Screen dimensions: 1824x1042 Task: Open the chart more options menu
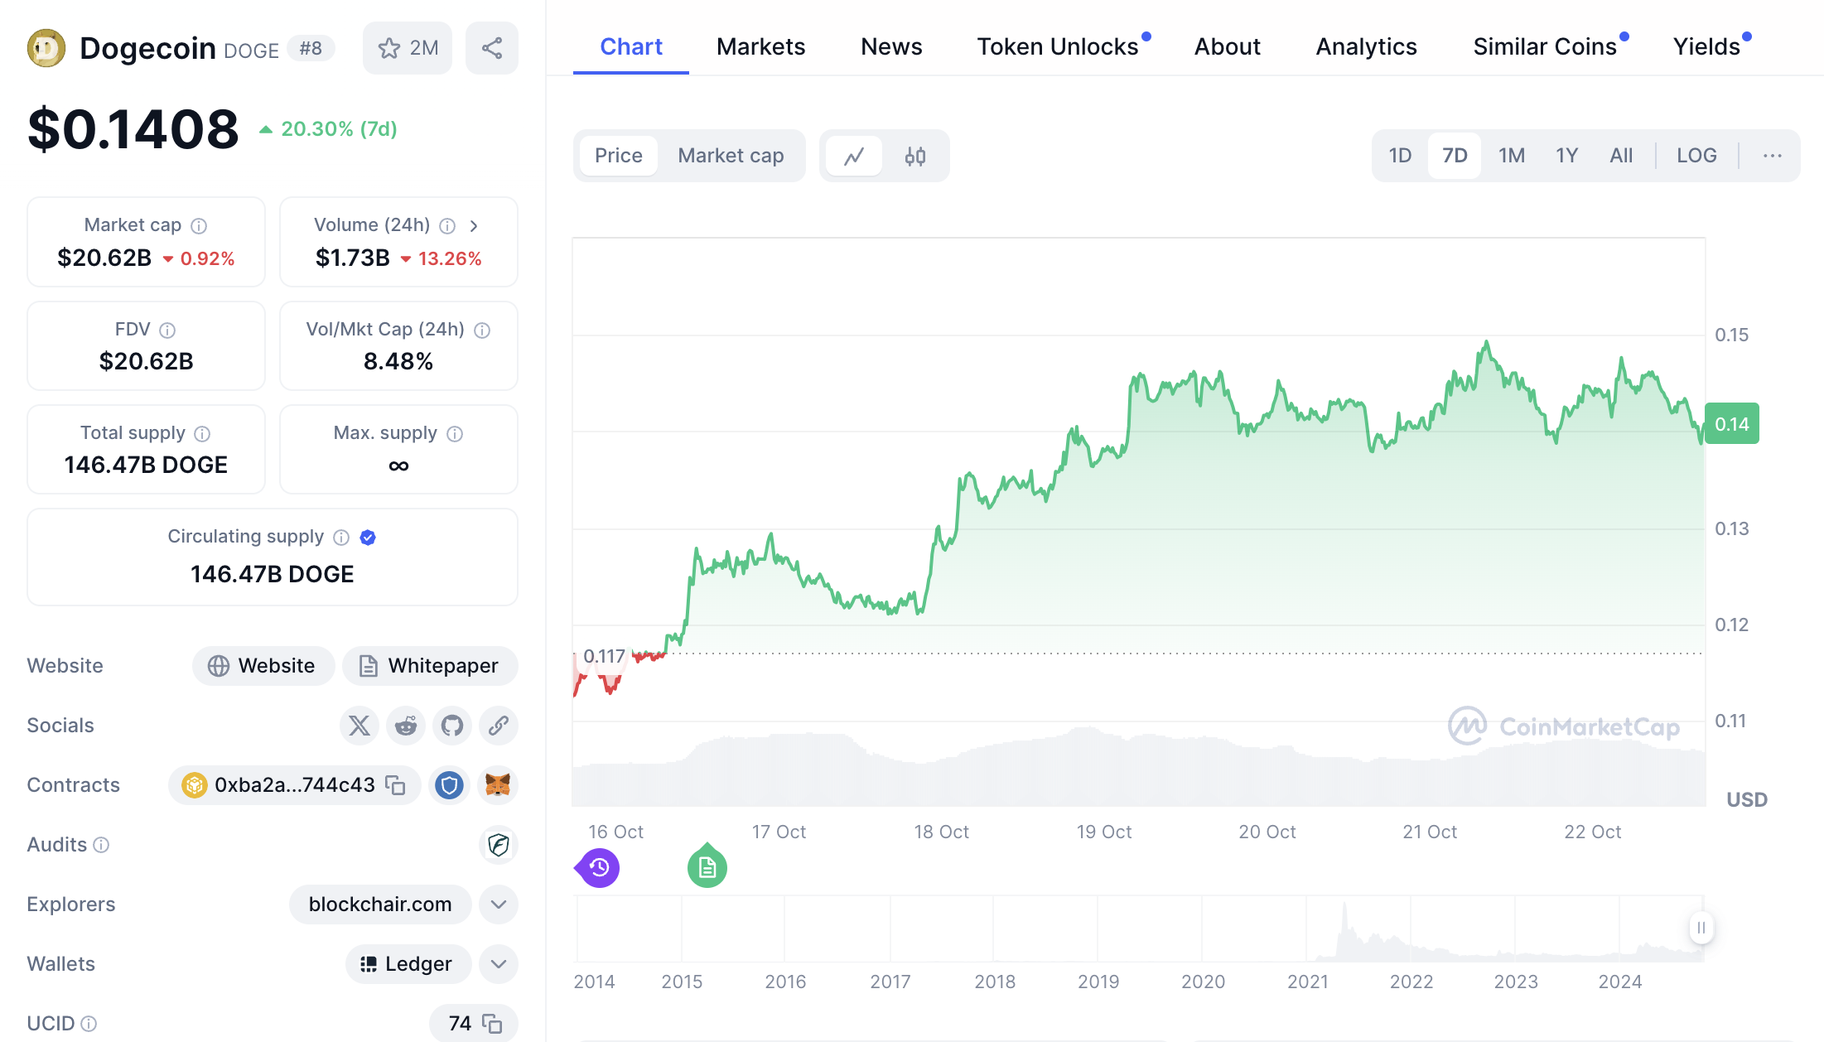(x=1772, y=156)
